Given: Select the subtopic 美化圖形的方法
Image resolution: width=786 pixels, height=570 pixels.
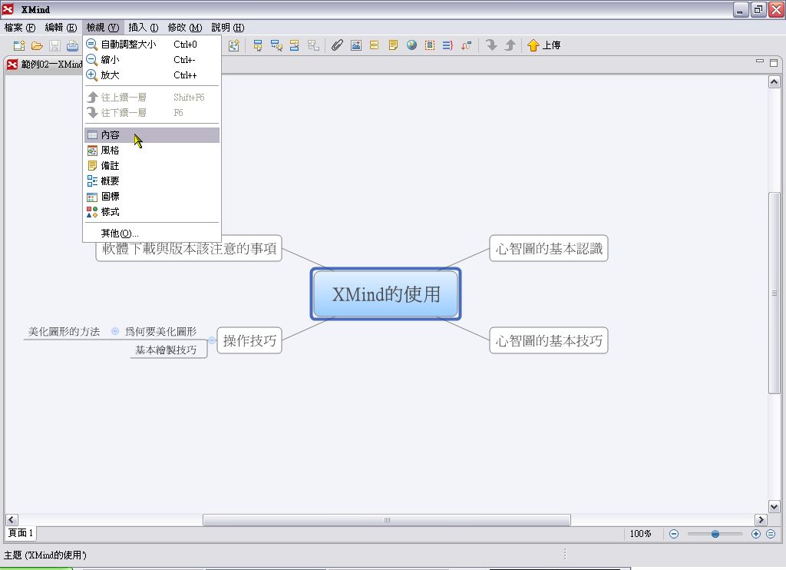Looking at the screenshot, I should tap(64, 332).
